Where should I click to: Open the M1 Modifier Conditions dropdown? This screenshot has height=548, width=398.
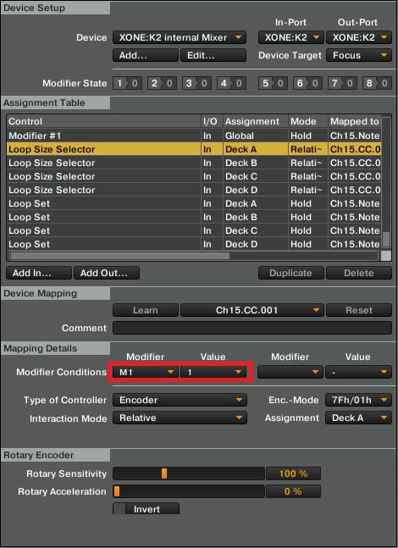click(146, 372)
